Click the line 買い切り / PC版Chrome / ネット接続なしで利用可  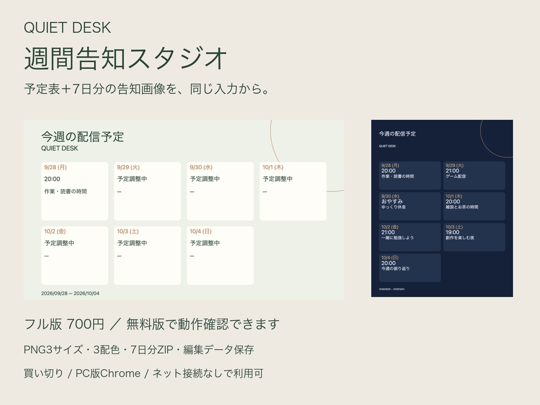[x=143, y=373]
